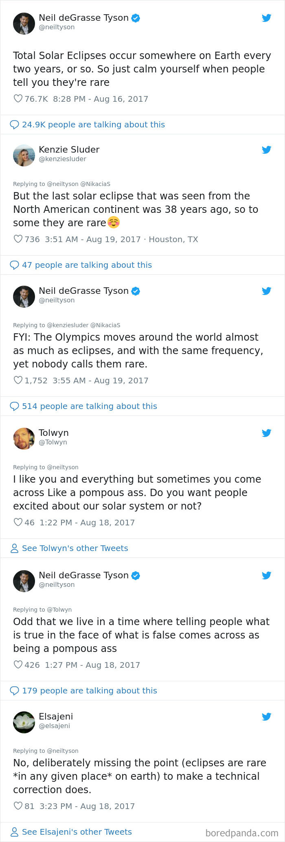Open See Elsajeni's other Tweets link
Screen dimensions: 285x842
(x=77, y=832)
